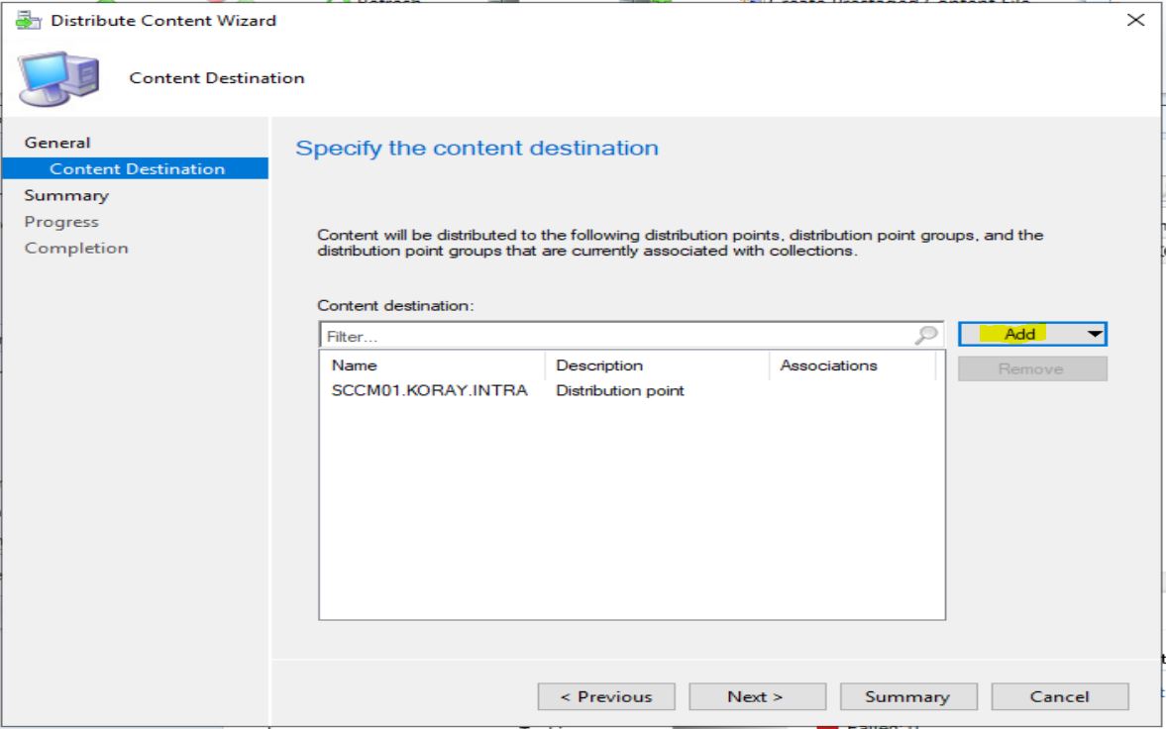Click the disabled Remove button
The image size is (1166, 729).
[x=1031, y=367]
